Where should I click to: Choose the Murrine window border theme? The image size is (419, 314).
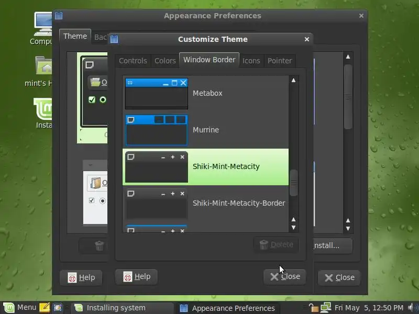[x=205, y=130]
